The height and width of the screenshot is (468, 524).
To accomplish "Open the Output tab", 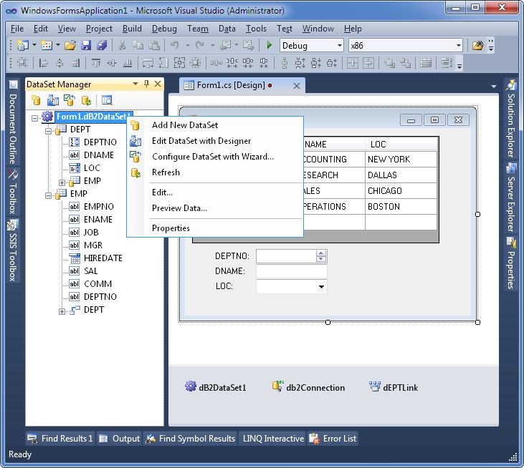I will [119, 439].
